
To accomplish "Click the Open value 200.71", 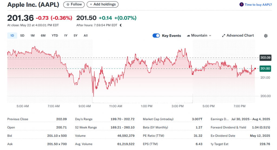I will pyautogui.click(x=61, y=127).
